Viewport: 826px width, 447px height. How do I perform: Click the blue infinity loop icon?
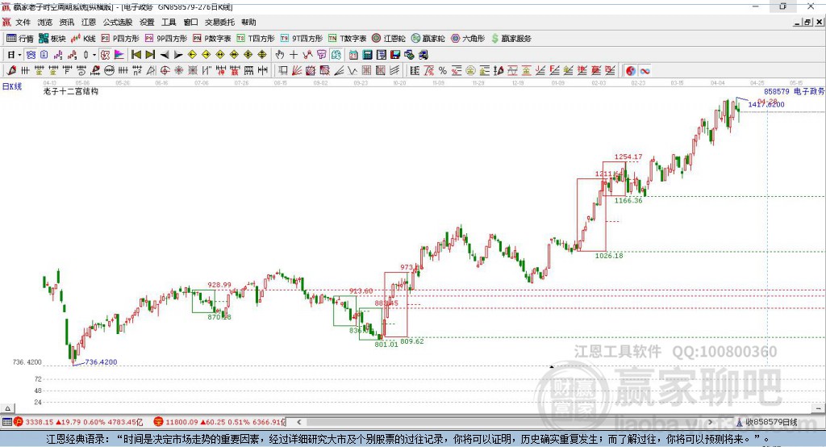click(x=645, y=71)
